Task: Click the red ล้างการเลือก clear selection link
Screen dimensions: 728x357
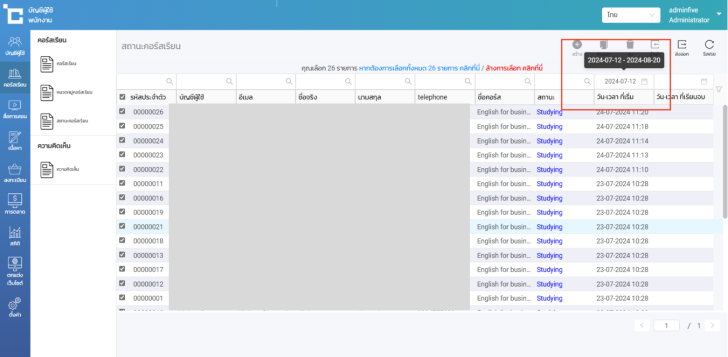Action: click(514, 68)
